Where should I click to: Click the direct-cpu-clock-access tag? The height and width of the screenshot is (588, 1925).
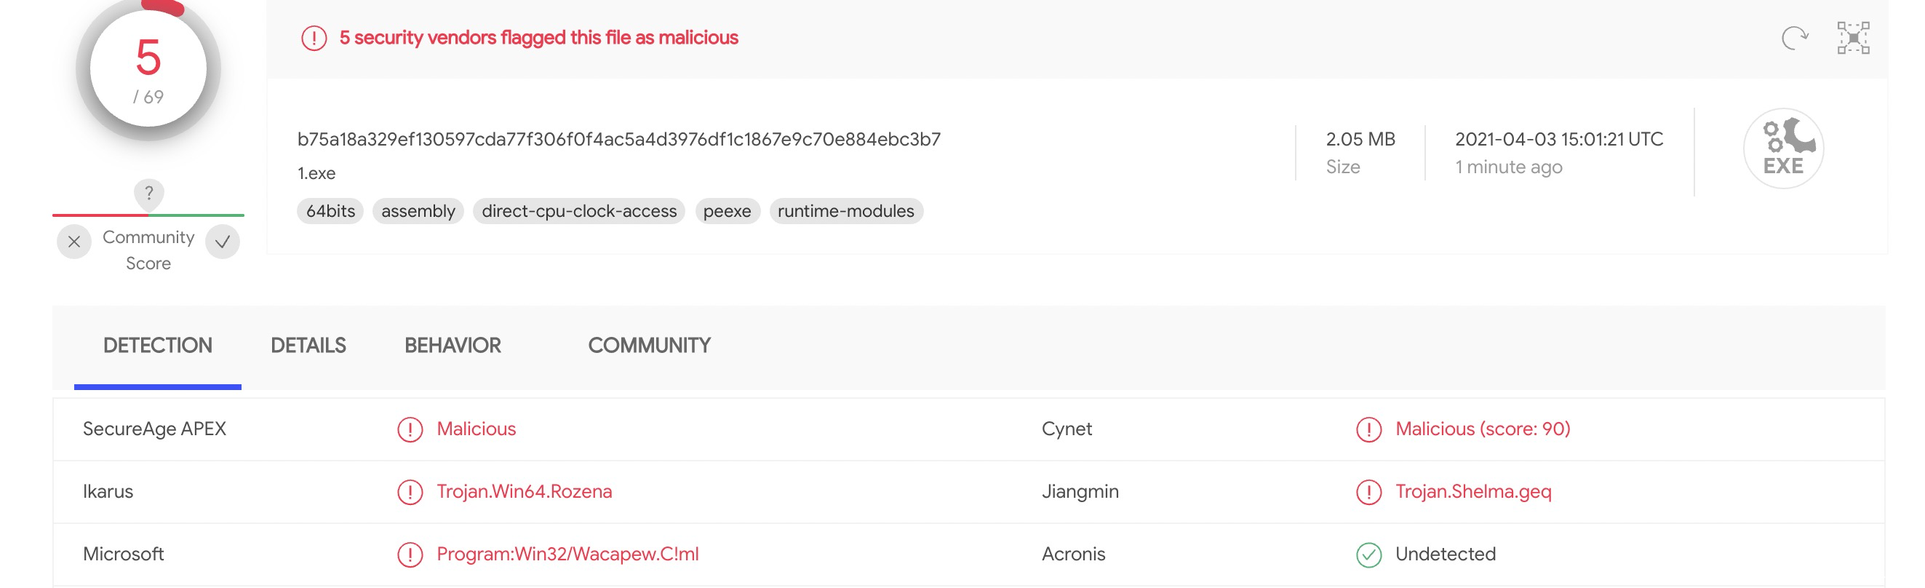[x=578, y=212]
